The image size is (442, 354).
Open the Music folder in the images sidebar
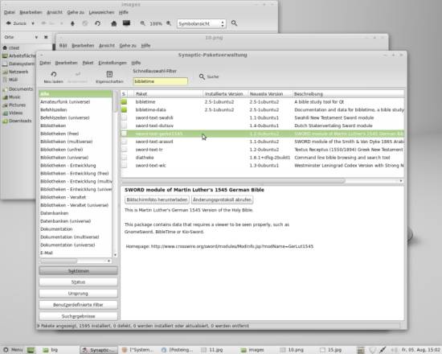(x=11, y=97)
